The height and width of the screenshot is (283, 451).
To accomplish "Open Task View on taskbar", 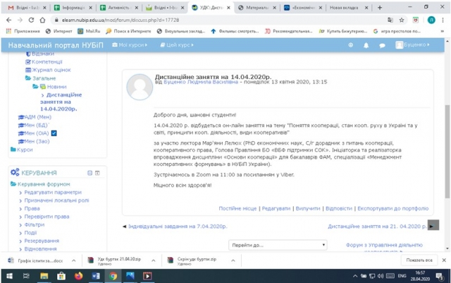I will [26, 276].
